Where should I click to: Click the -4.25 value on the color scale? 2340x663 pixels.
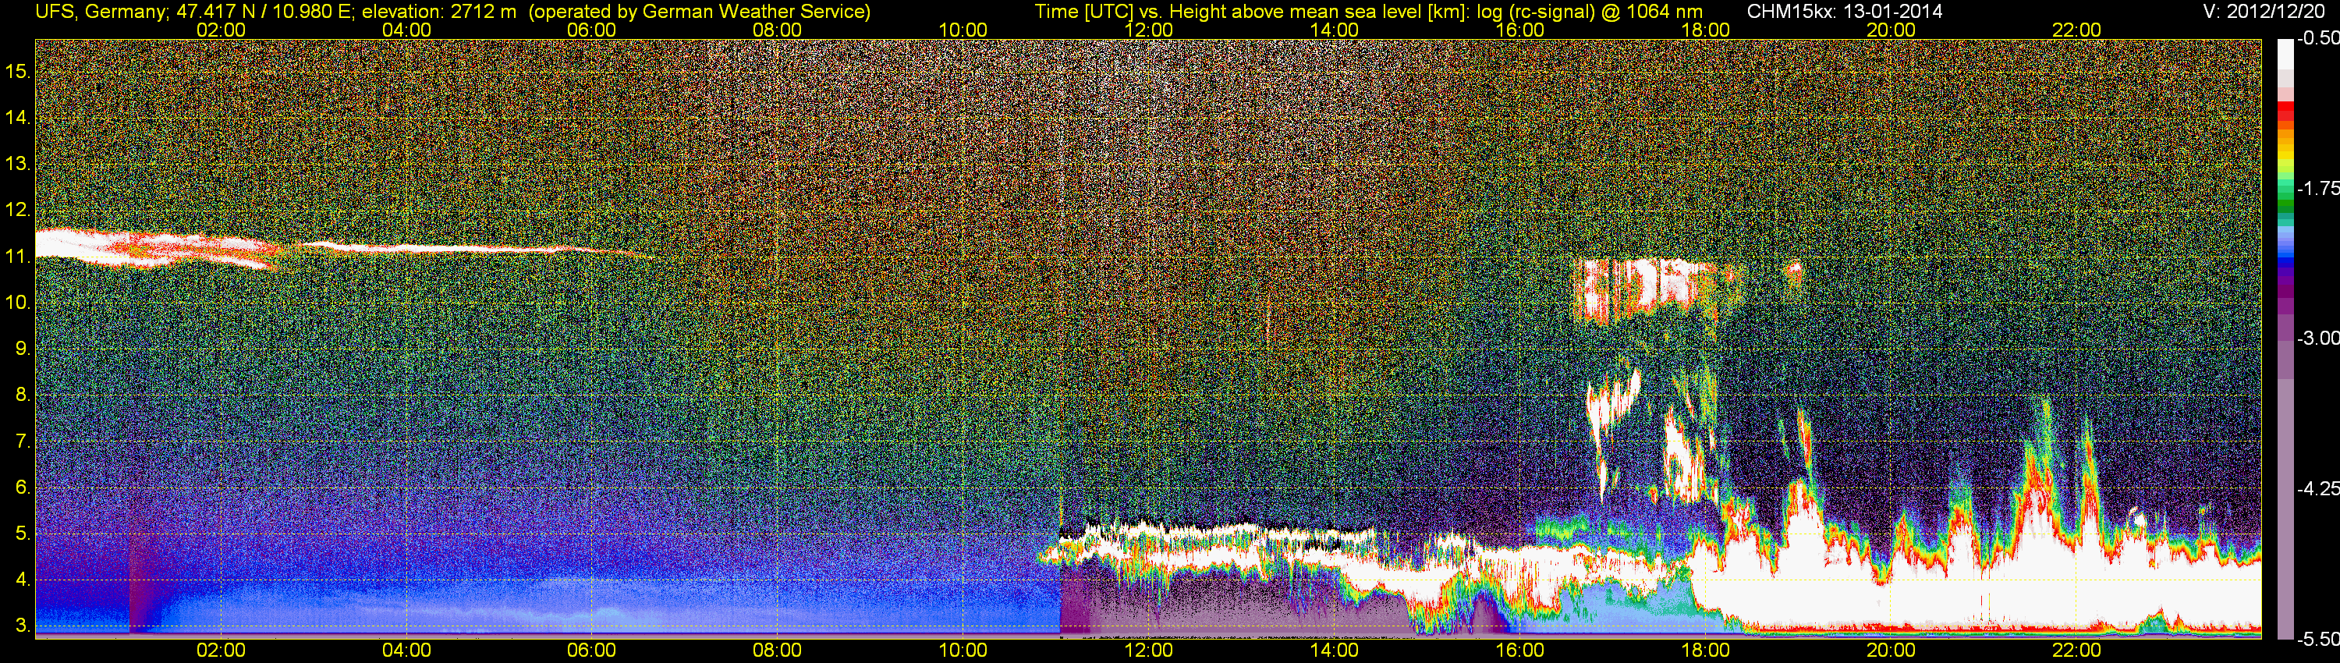(2317, 488)
